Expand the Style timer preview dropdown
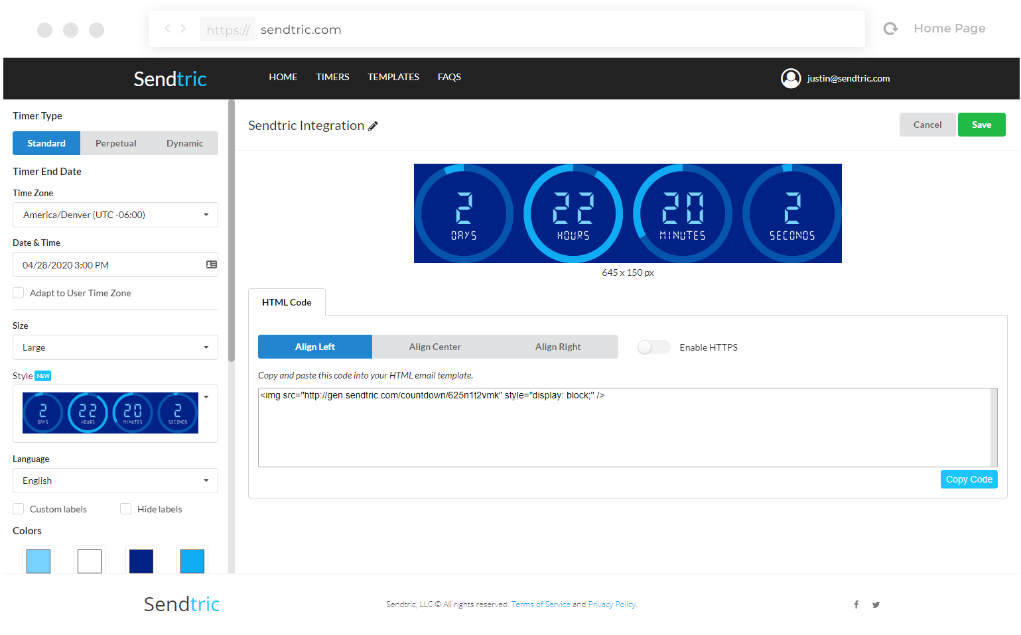1021x635 pixels. 115,414
